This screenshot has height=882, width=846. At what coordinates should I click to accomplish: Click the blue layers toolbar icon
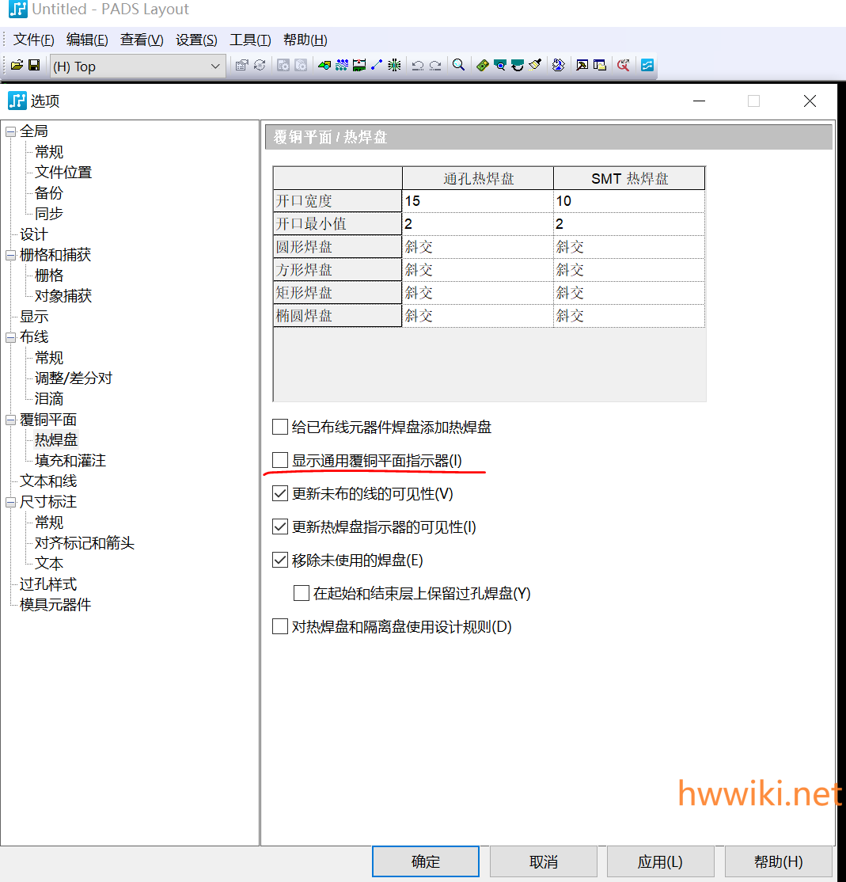558,65
